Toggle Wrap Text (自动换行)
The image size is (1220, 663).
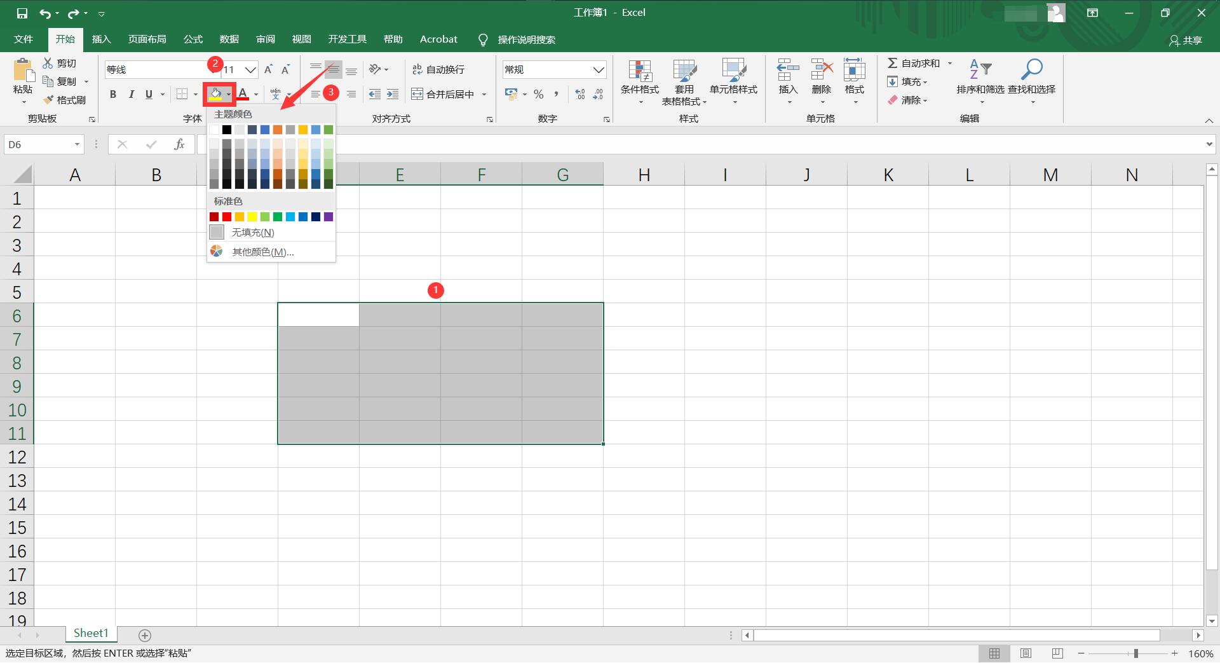click(438, 69)
